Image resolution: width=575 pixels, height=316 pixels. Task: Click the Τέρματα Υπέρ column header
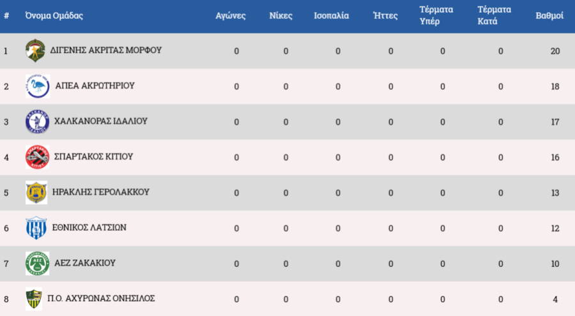click(436, 15)
